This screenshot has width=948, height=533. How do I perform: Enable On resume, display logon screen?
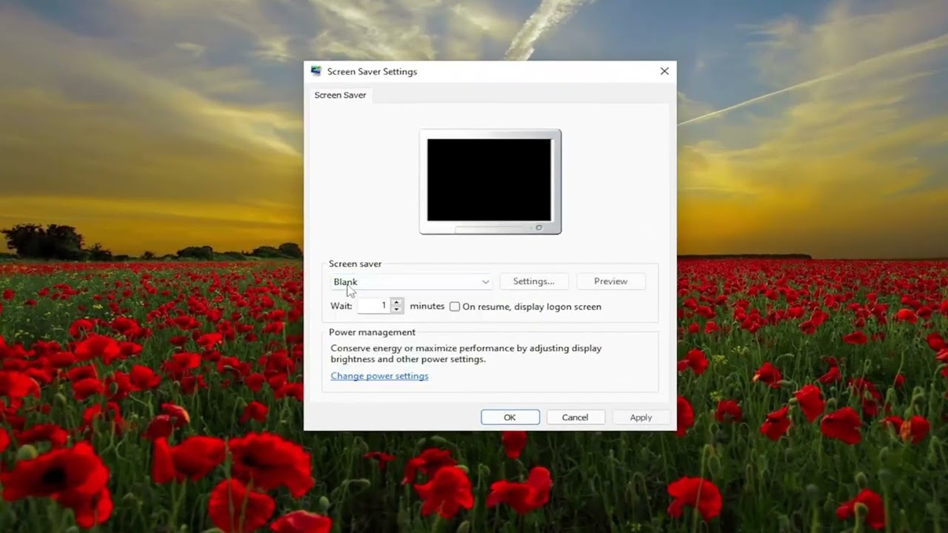455,306
